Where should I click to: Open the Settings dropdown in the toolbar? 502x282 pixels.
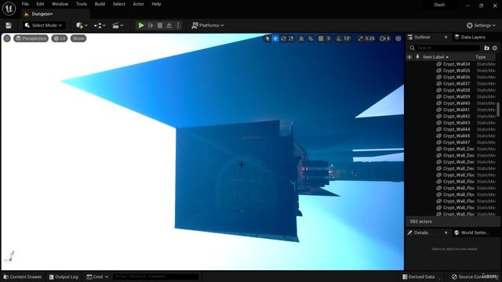481,25
